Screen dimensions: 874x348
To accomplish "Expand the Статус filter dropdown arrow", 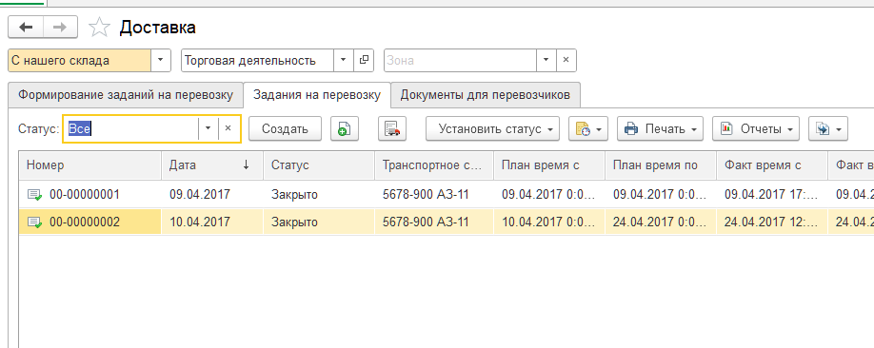I will point(208,128).
